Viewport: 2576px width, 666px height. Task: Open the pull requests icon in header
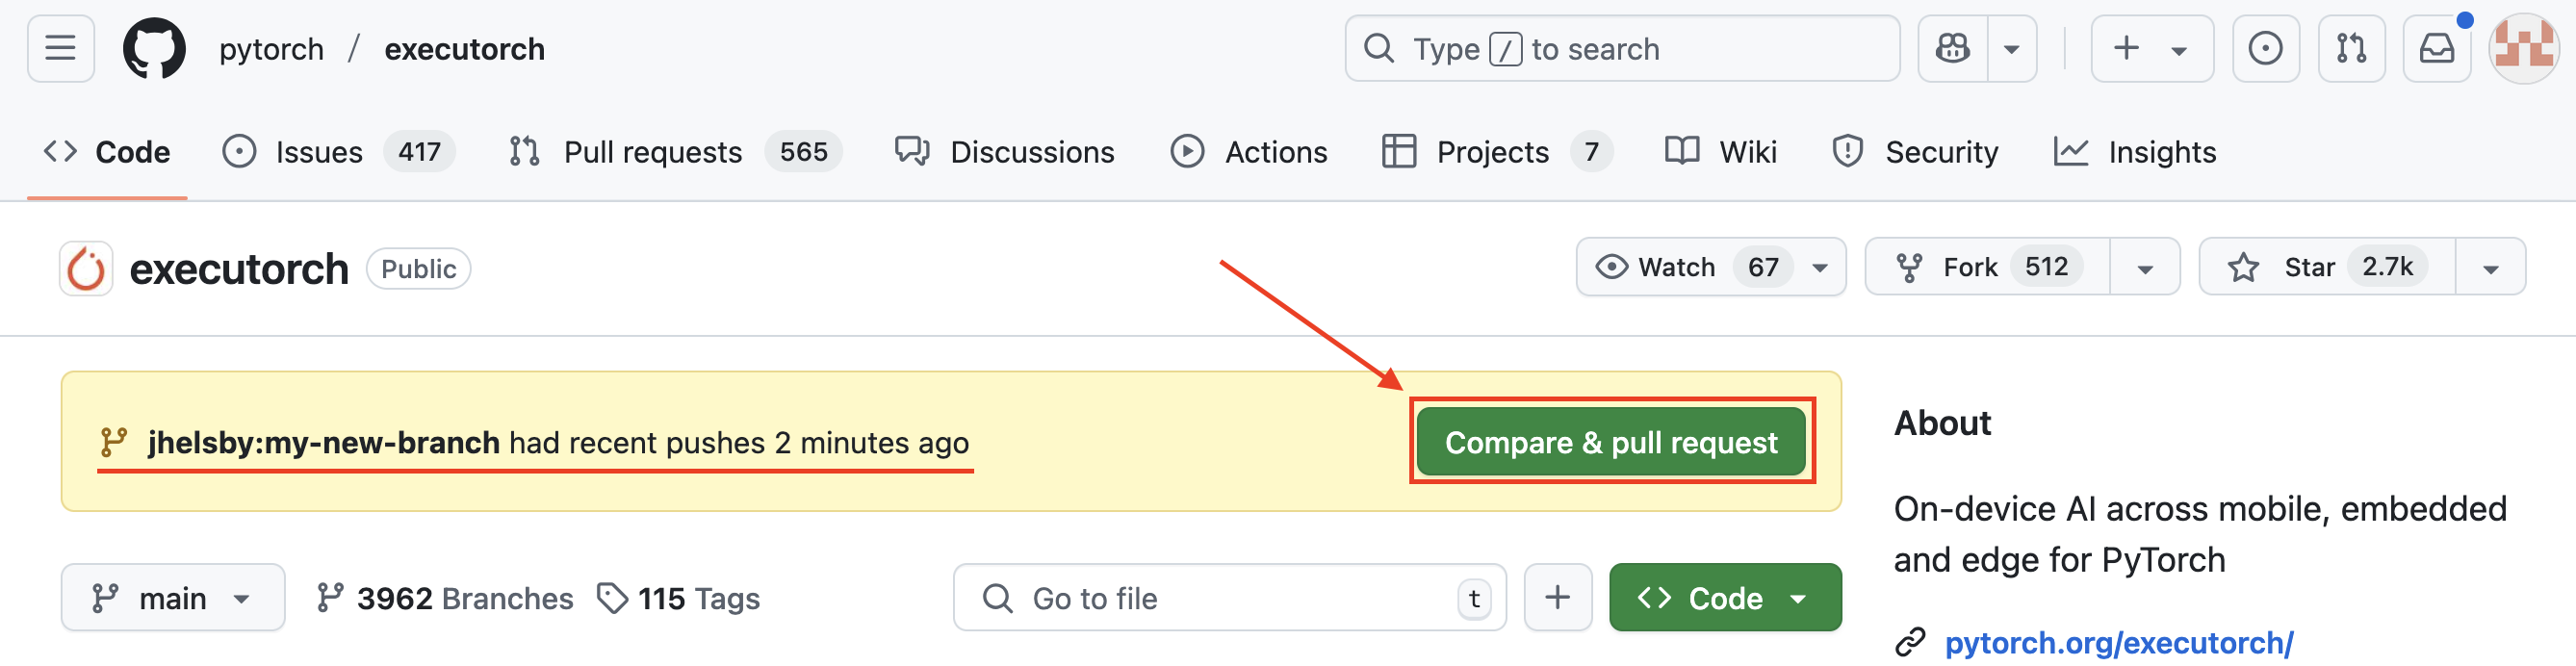tap(2351, 48)
